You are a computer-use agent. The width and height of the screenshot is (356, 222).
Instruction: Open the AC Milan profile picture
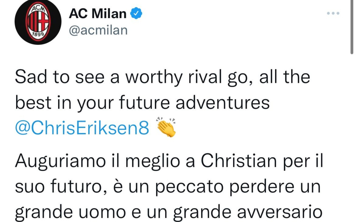[38, 22]
